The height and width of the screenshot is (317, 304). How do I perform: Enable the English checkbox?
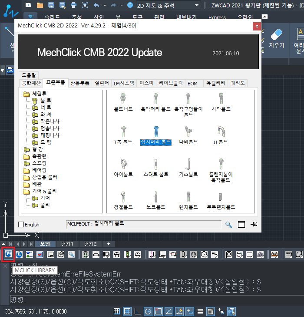click(x=21, y=224)
